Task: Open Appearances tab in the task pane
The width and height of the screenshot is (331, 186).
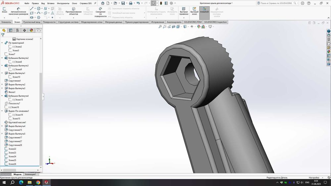Action: 329,52
